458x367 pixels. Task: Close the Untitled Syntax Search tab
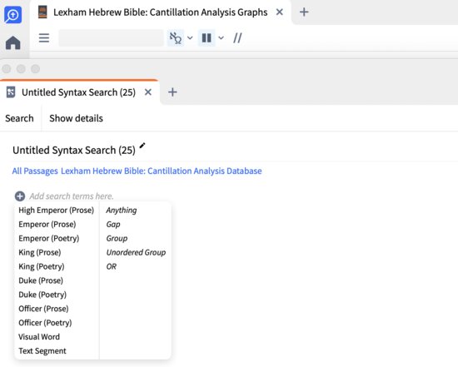148,92
